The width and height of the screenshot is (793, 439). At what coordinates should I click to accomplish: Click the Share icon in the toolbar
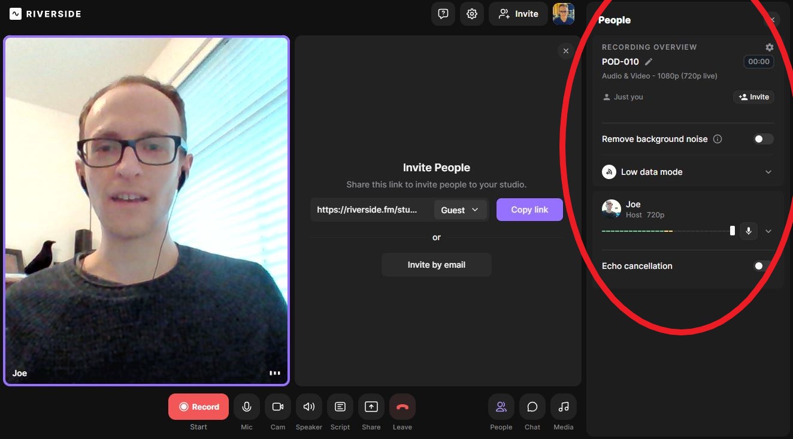pos(371,407)
